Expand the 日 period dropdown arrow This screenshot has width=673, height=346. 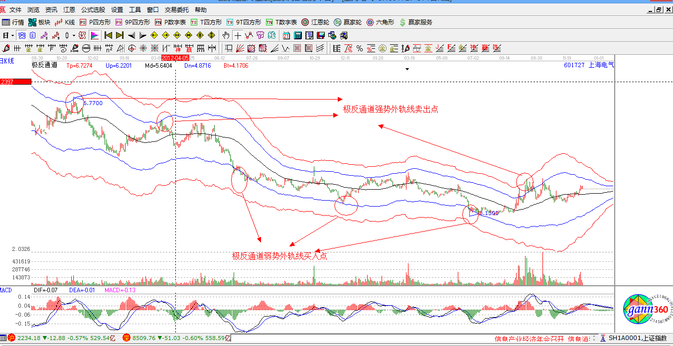(x=12, y=35)
